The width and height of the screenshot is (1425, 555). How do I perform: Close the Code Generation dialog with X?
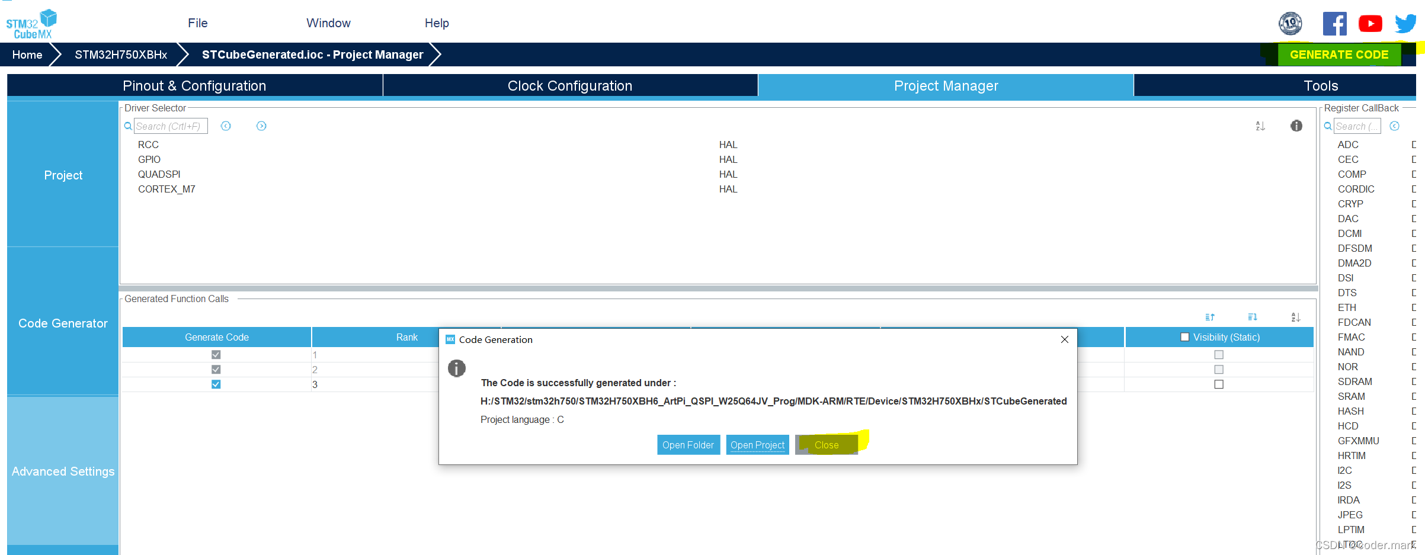(x=1065, y=339)
